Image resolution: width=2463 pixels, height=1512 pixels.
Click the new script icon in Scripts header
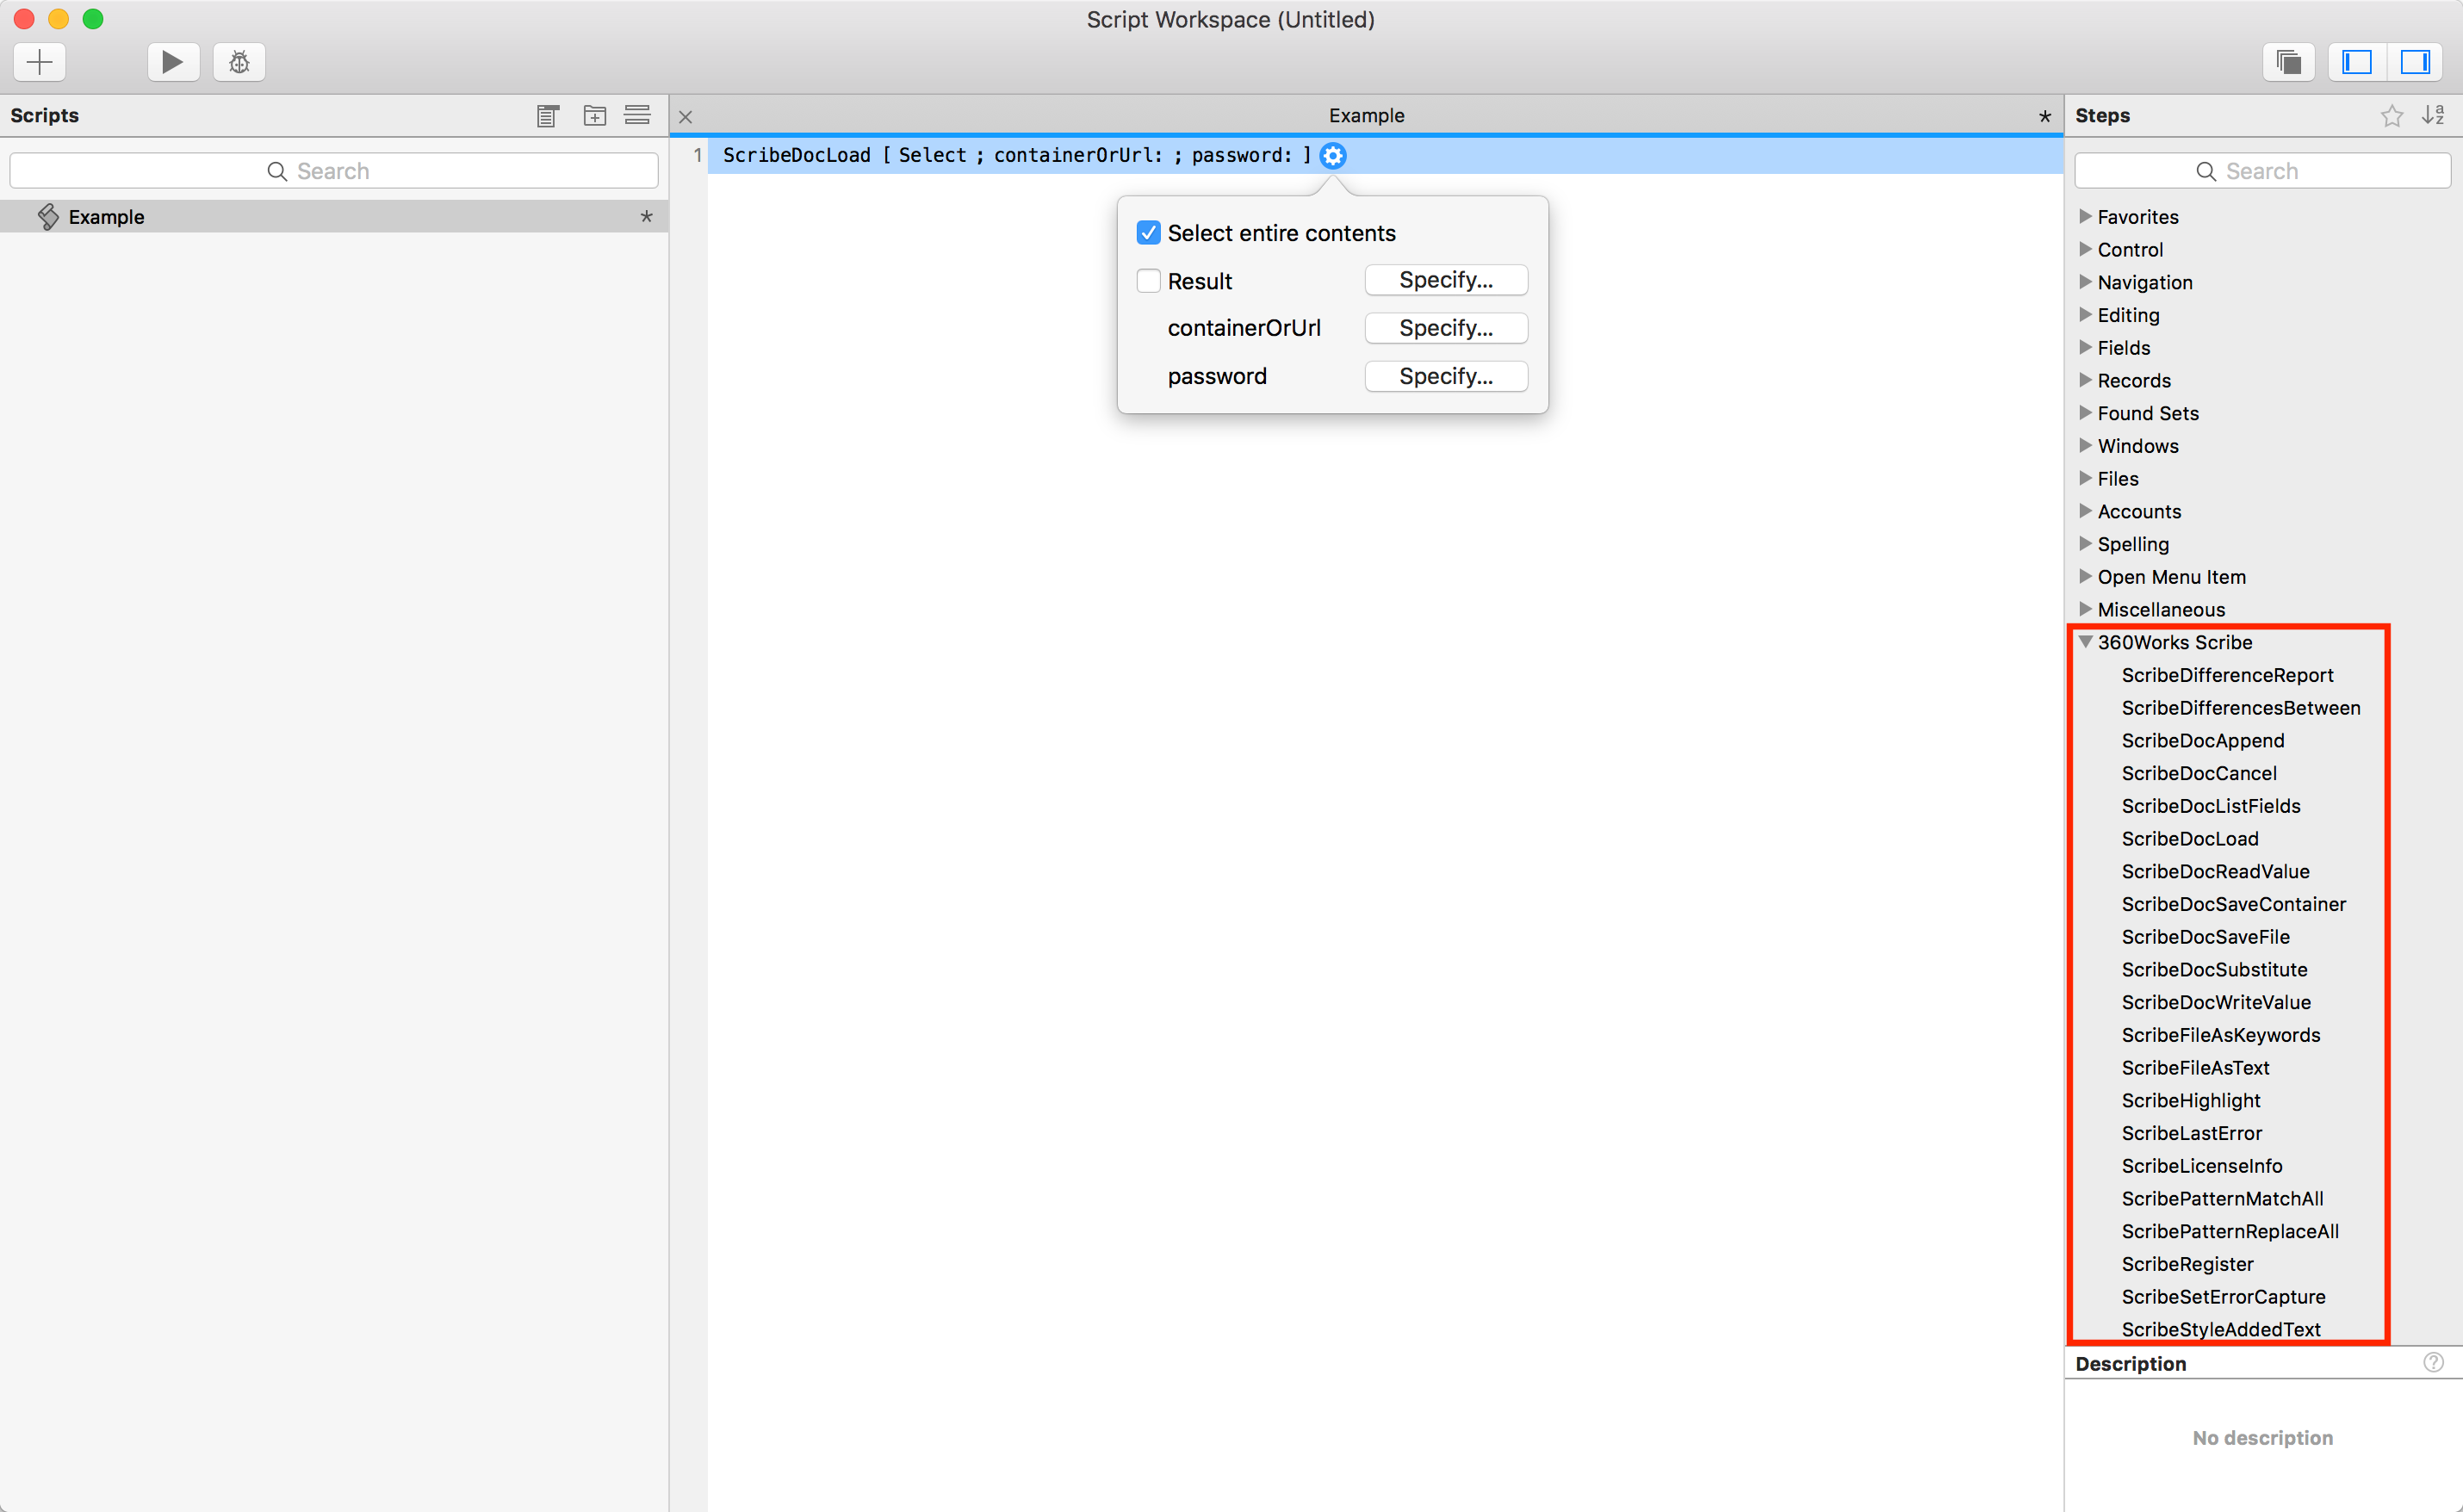coord(547,116)
